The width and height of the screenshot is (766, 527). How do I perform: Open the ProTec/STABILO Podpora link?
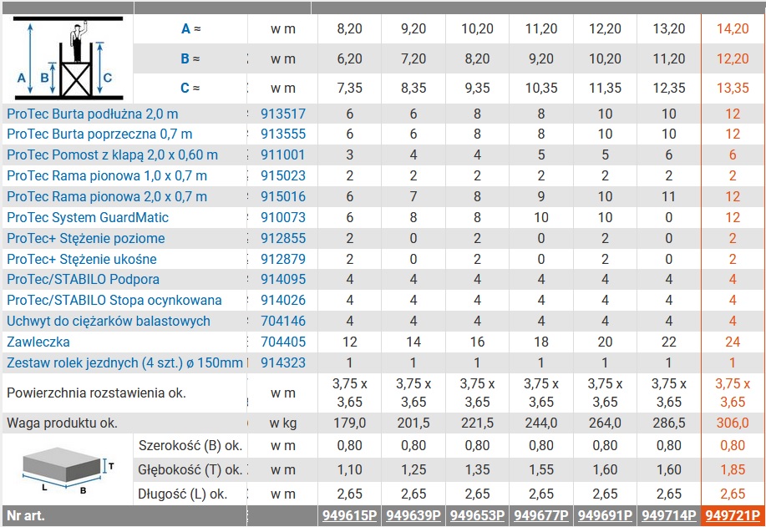[x=83, y=280]
